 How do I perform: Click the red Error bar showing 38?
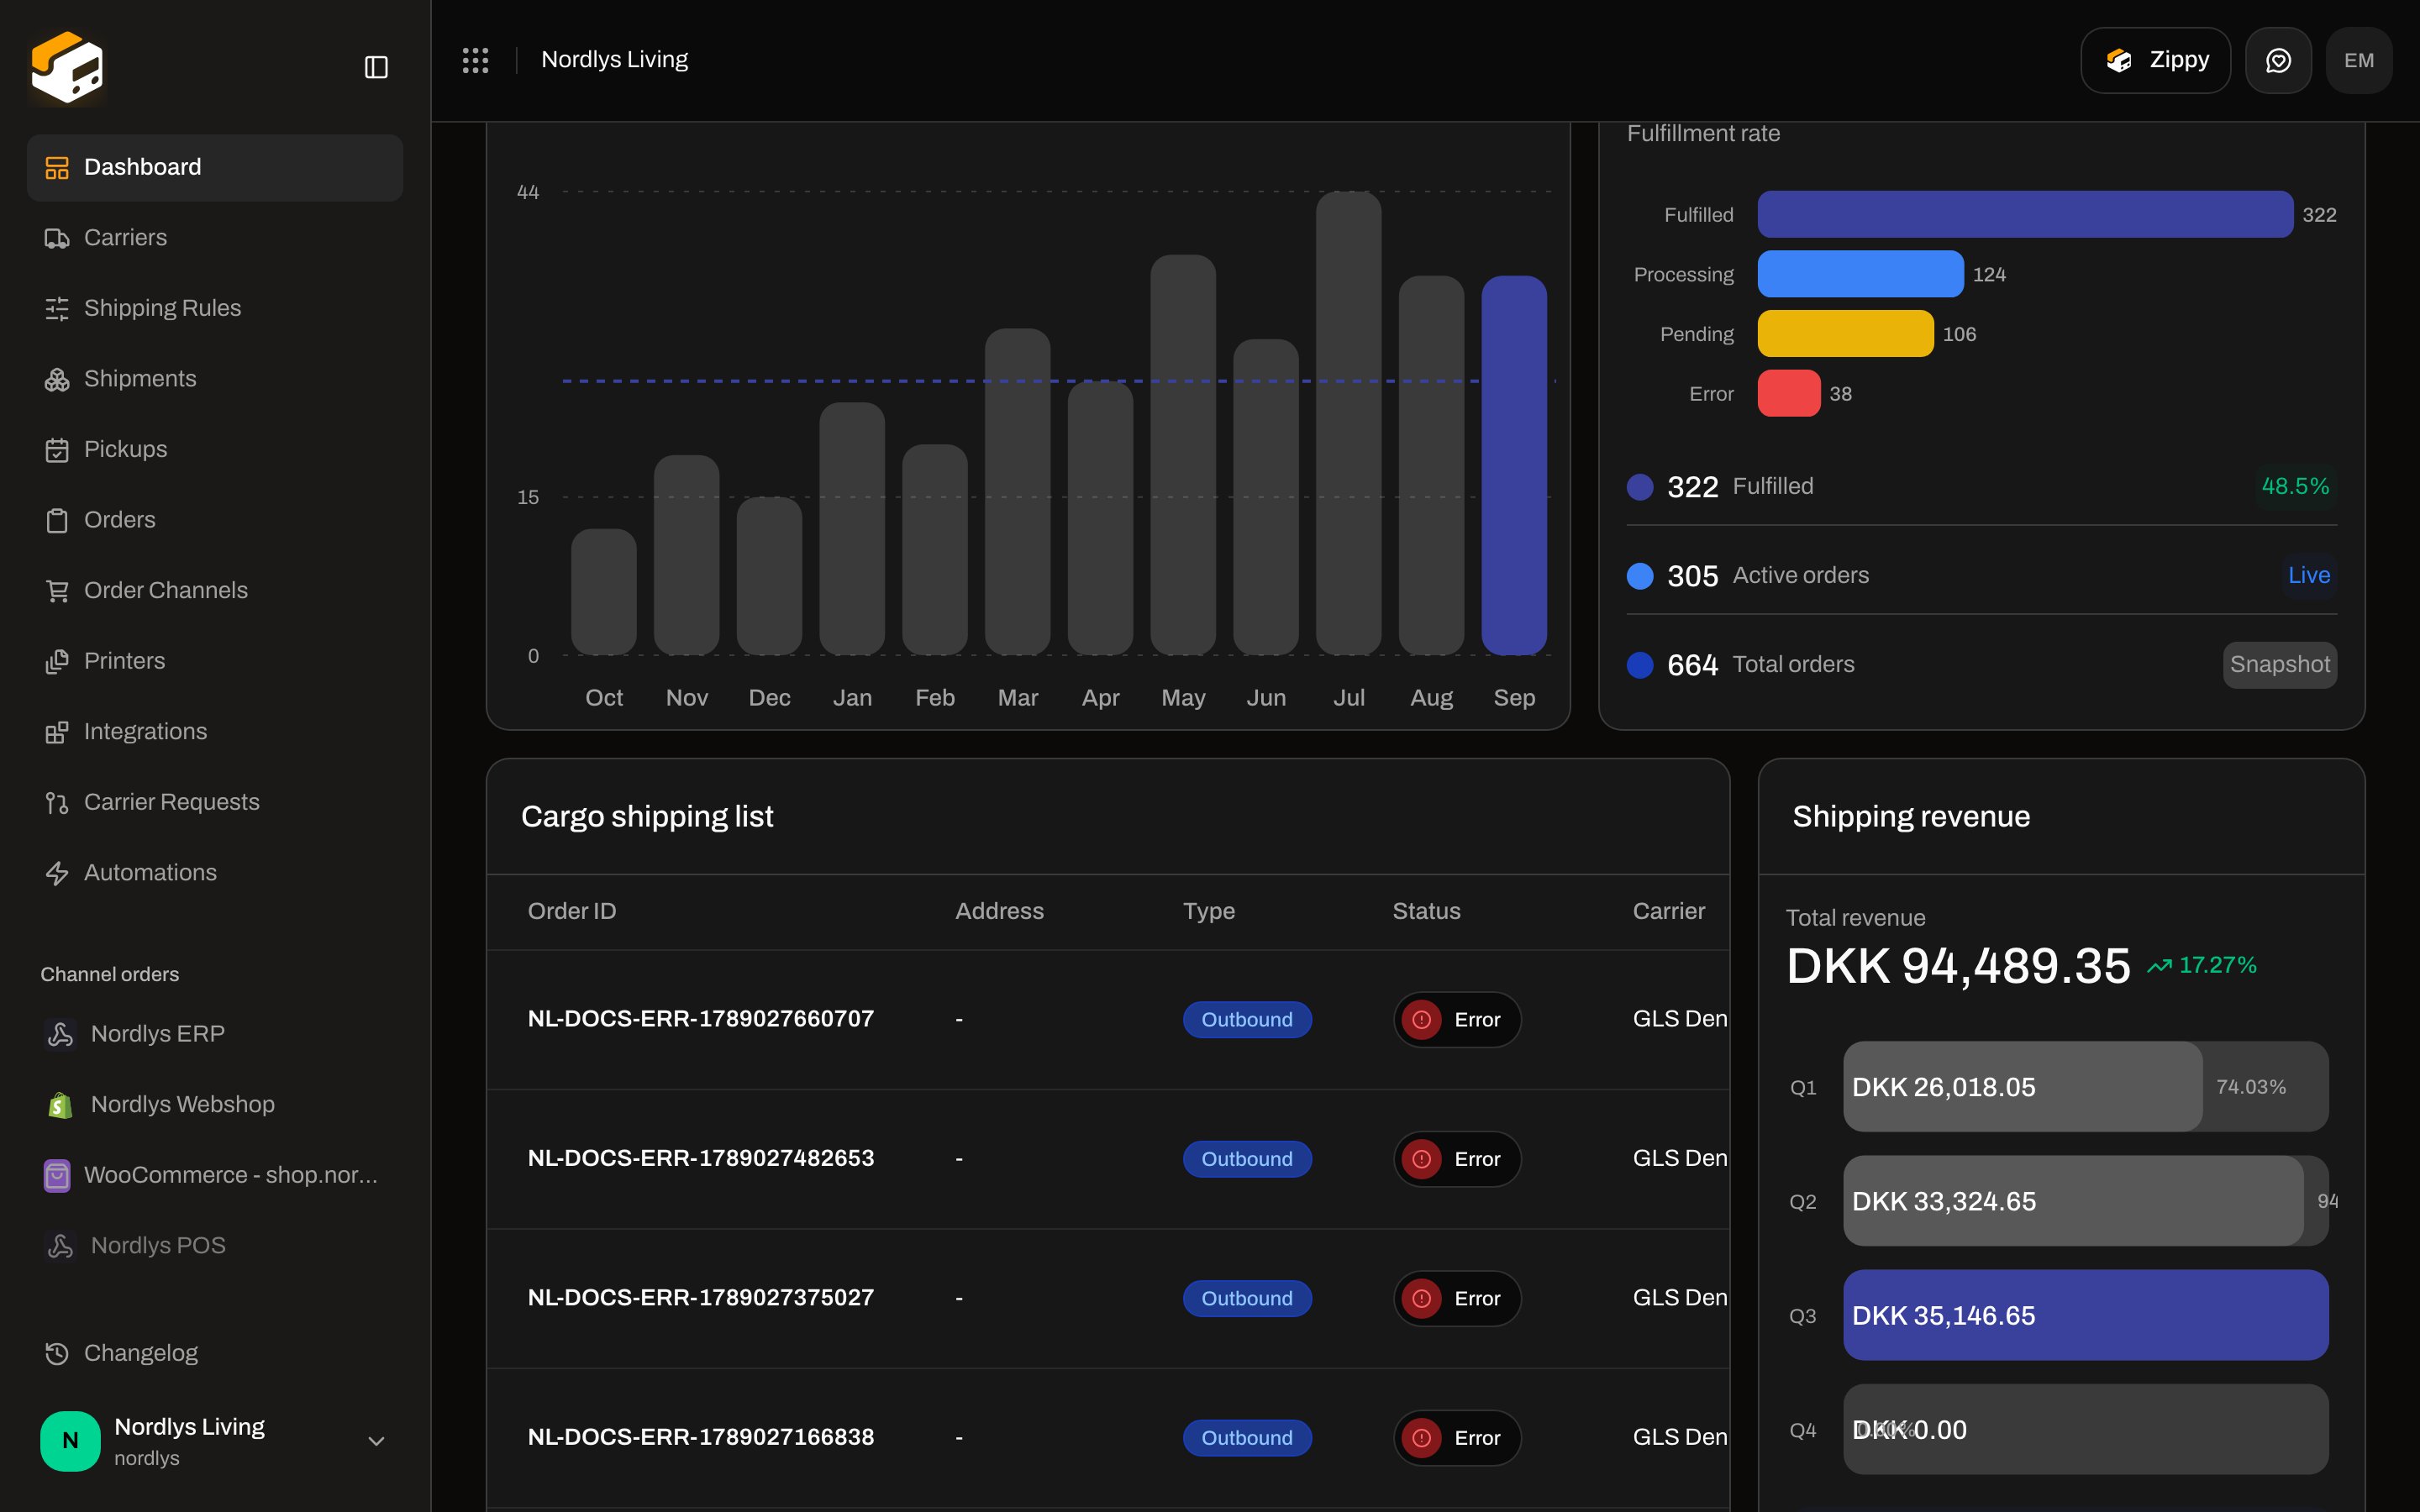(x=1789, y=393)
